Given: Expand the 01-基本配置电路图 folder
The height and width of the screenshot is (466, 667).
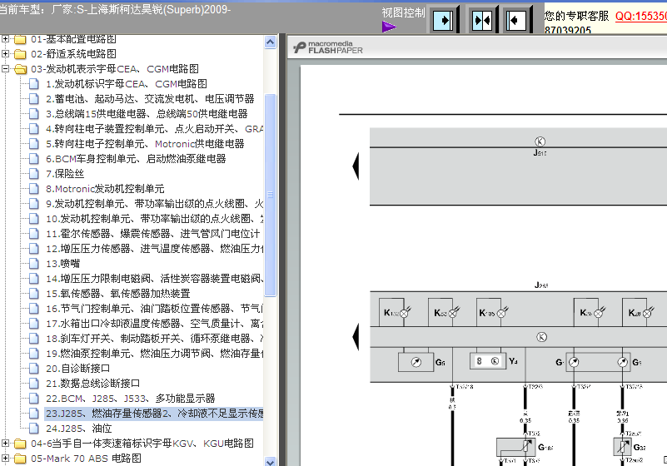Looking at the screenshot, I should coord(5,39).
